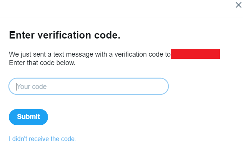Click the horizontal divider line below the header
The width and height of the screenshot is (243, 141).
point(121,17)
